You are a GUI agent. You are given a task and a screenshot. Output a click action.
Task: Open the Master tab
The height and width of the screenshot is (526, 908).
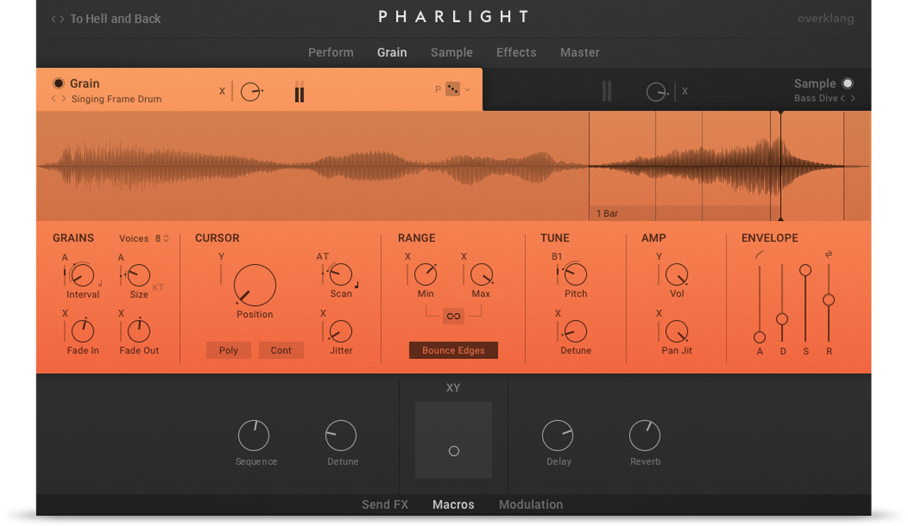(580, 52)
